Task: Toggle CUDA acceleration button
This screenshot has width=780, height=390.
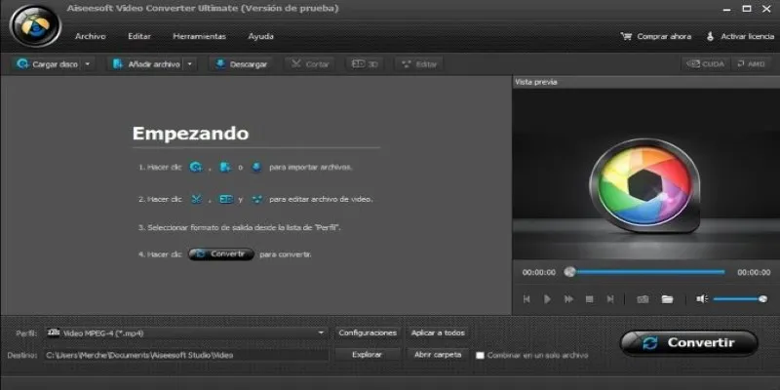Action: click(x=705, y=63)
